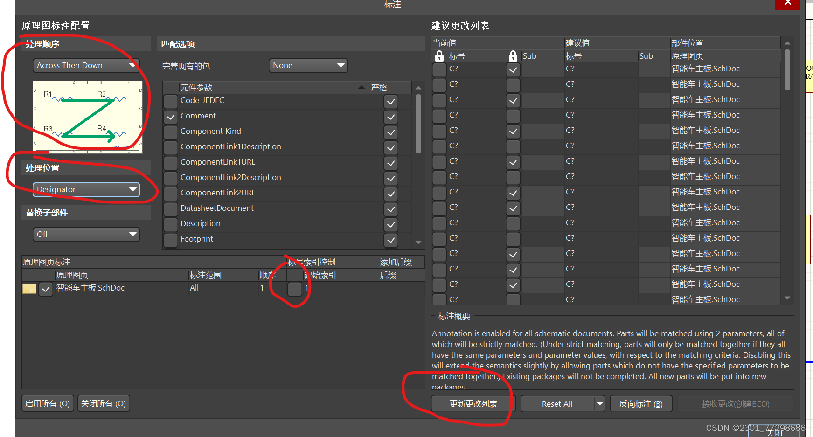This screenshot has width=813, height=437.
Task: Select the Footprint parameter row text
Action: [x=197, y=239]
